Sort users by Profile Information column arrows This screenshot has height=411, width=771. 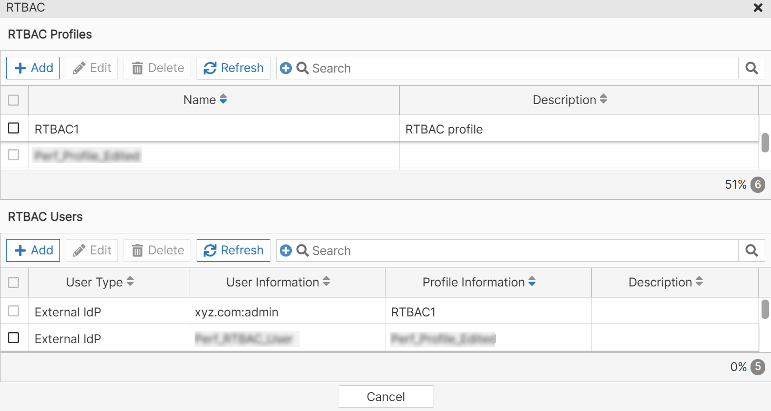coord(532,282)
